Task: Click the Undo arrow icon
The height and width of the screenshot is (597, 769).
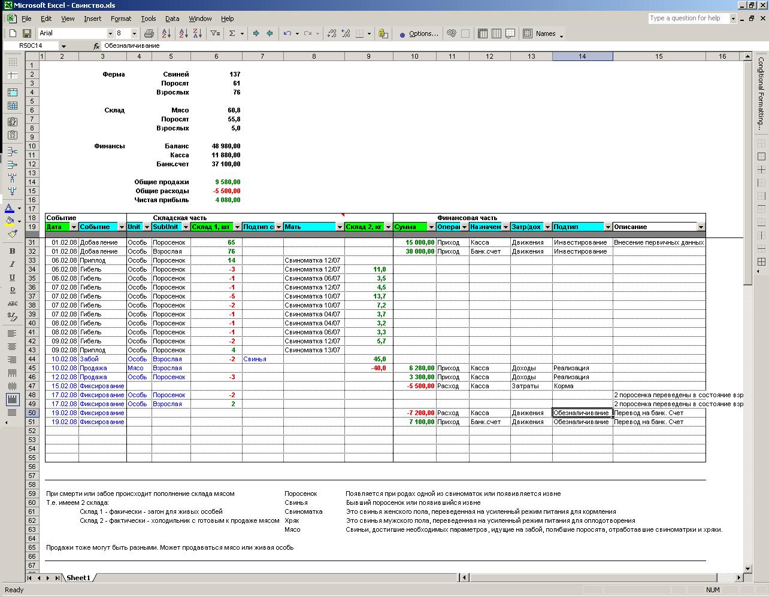Action: tap(287, 34)
